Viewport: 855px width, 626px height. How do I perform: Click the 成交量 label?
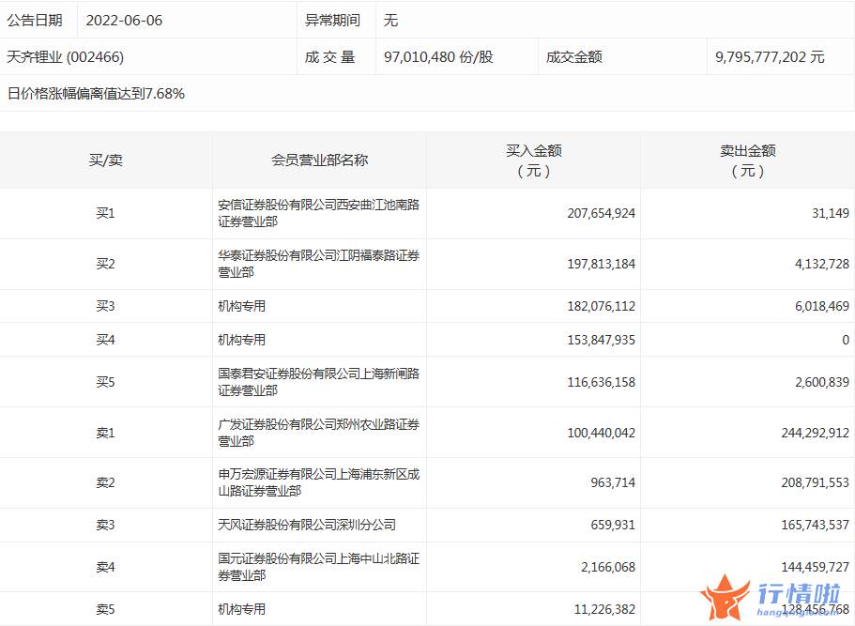point(330,56)
